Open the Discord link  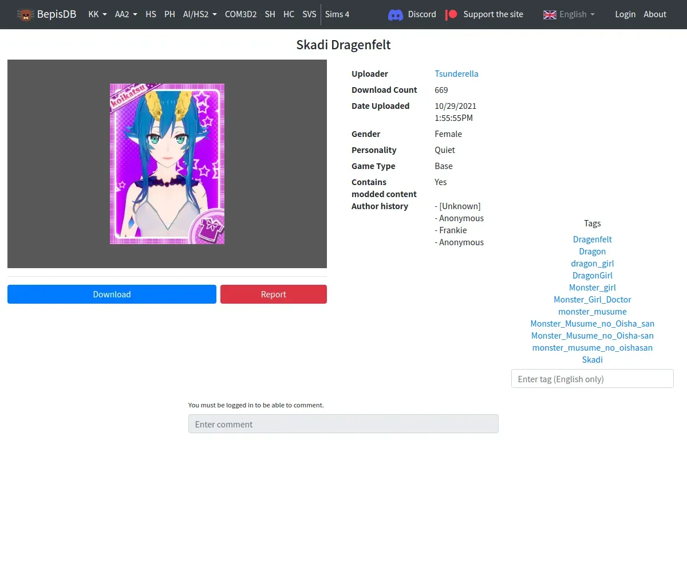[x=422, y=14]
